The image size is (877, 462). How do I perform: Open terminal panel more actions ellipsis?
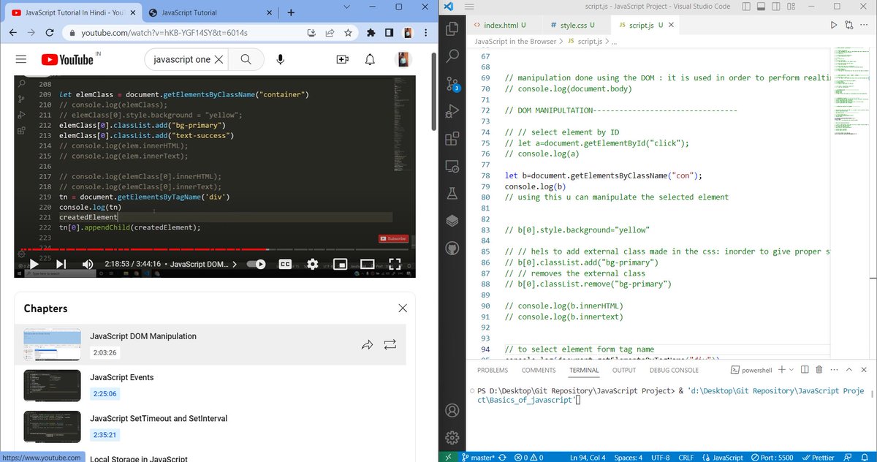pos(833,370)
